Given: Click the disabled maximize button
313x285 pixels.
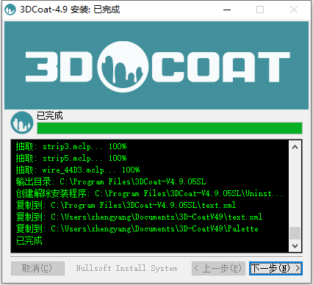Looking at the screenshot, I should click(x=260, y=10).
